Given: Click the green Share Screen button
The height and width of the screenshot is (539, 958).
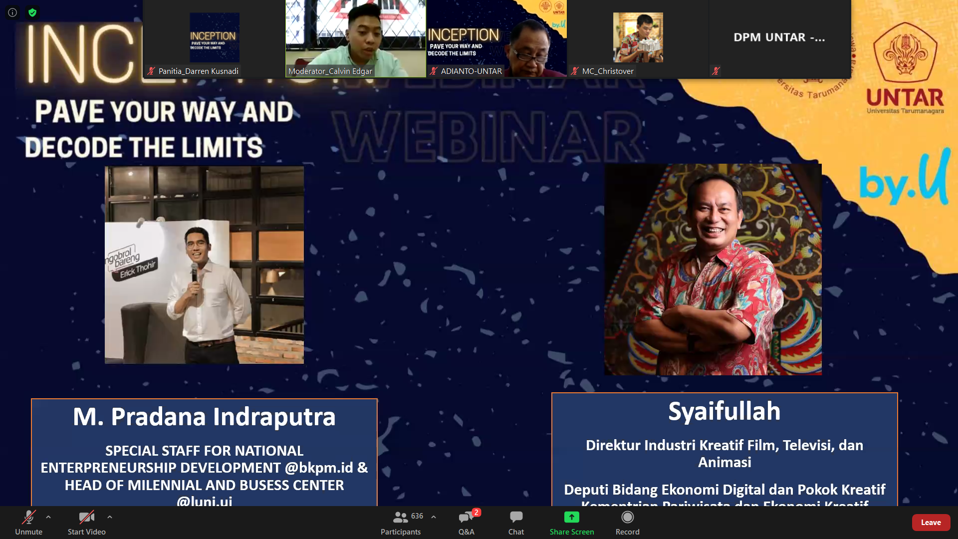Looking at the screenshot, I should click(572, 523).
